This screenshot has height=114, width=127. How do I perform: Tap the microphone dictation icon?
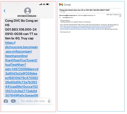[49, 101]
